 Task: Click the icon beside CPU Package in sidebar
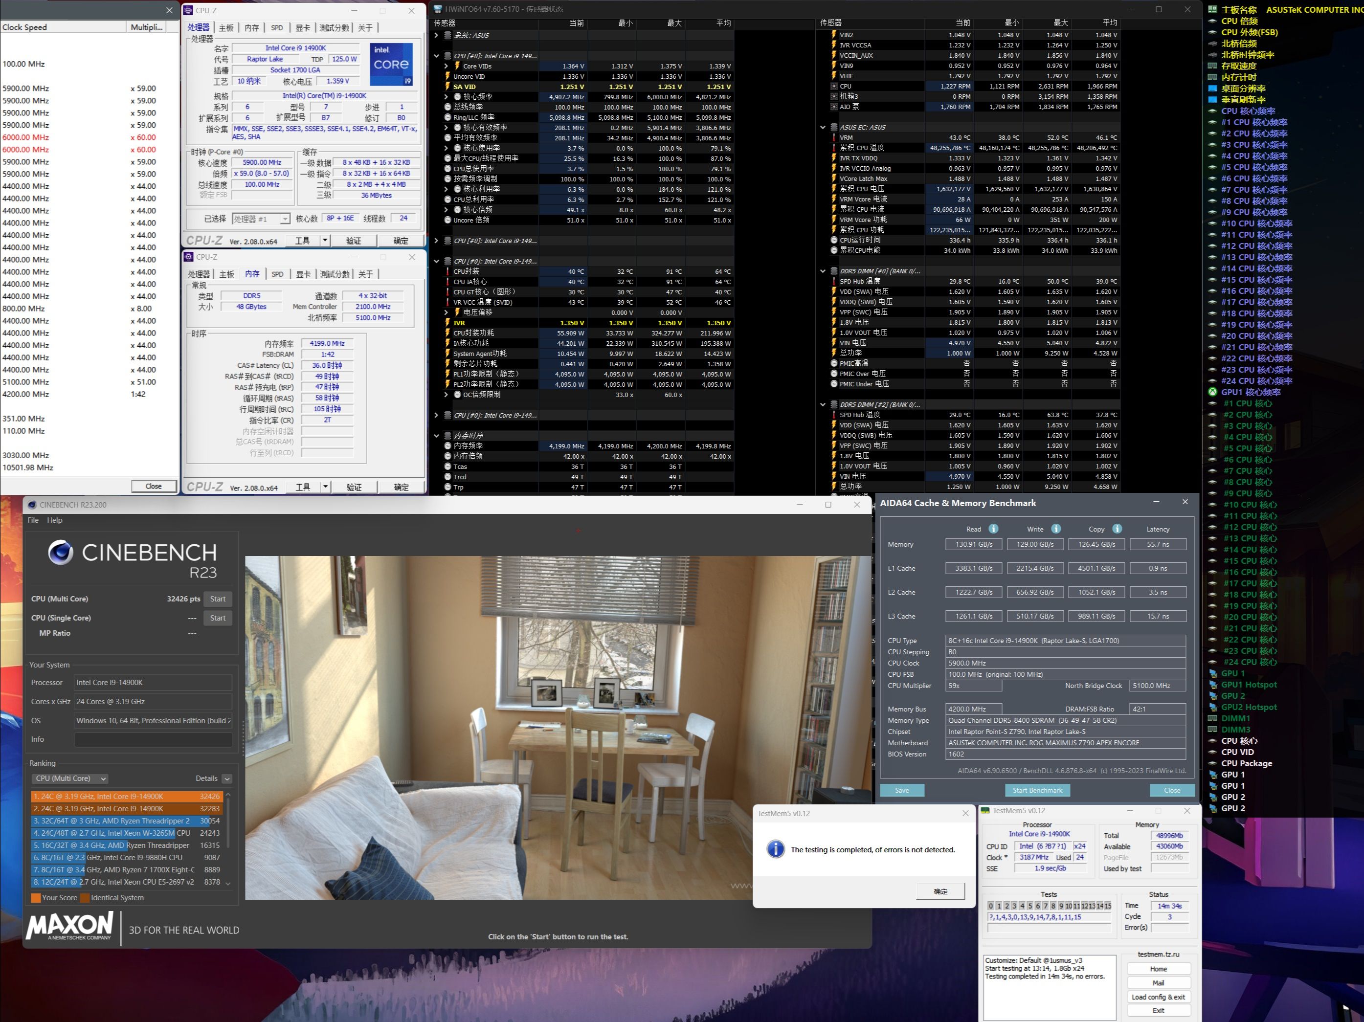1212,763
